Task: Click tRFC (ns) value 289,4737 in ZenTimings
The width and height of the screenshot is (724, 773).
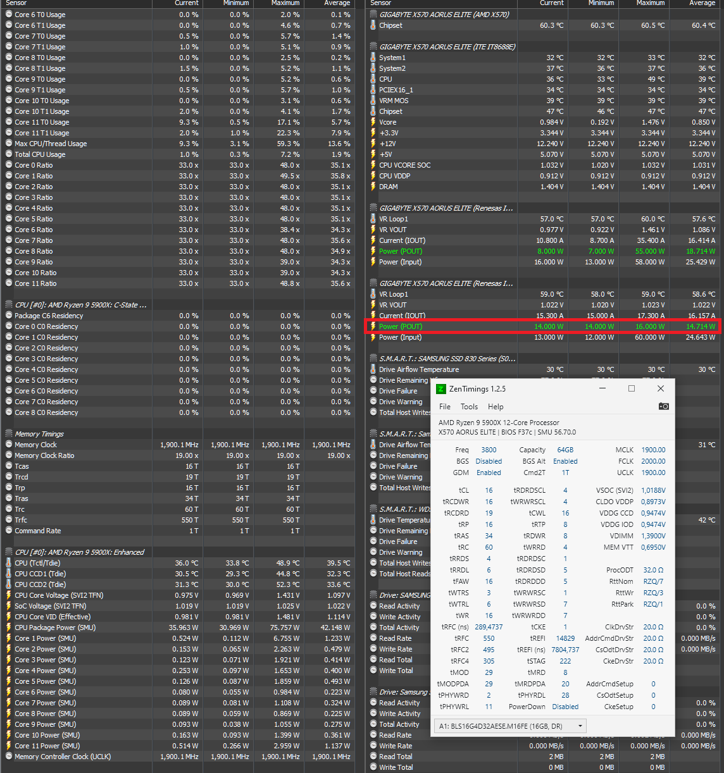Action: 489,627
